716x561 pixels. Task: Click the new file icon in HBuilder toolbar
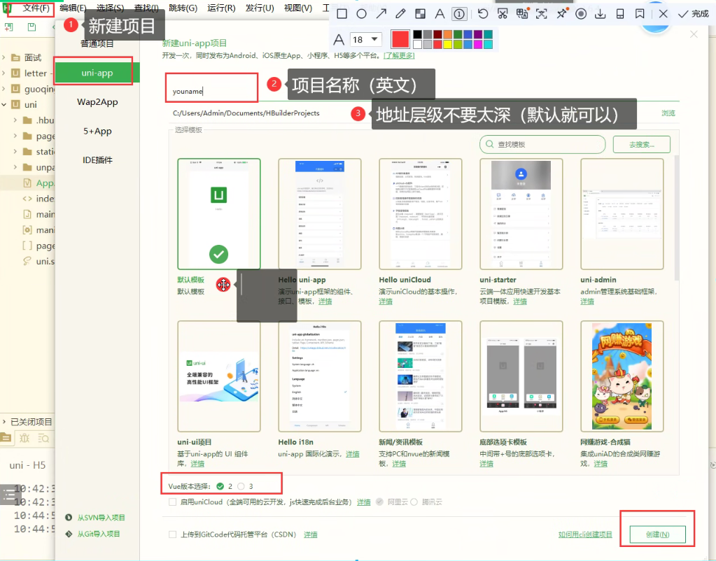8,27
